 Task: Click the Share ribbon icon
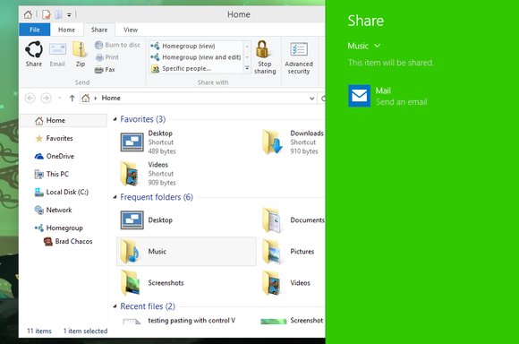point(34,54)
